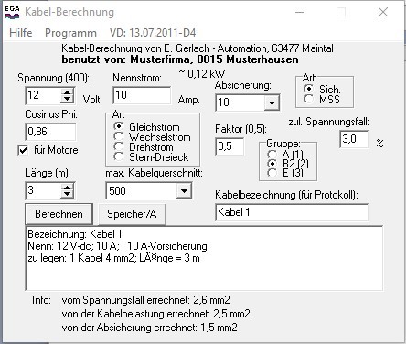Open the Absicherung dropdown list
Image resolution: width=406 pixels, height=344 pixels.
pyautogui.click(x=272, y=103)
